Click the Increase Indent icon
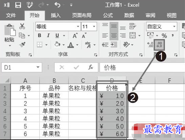This screenshot has width=185, height=140. pos(114,45)
